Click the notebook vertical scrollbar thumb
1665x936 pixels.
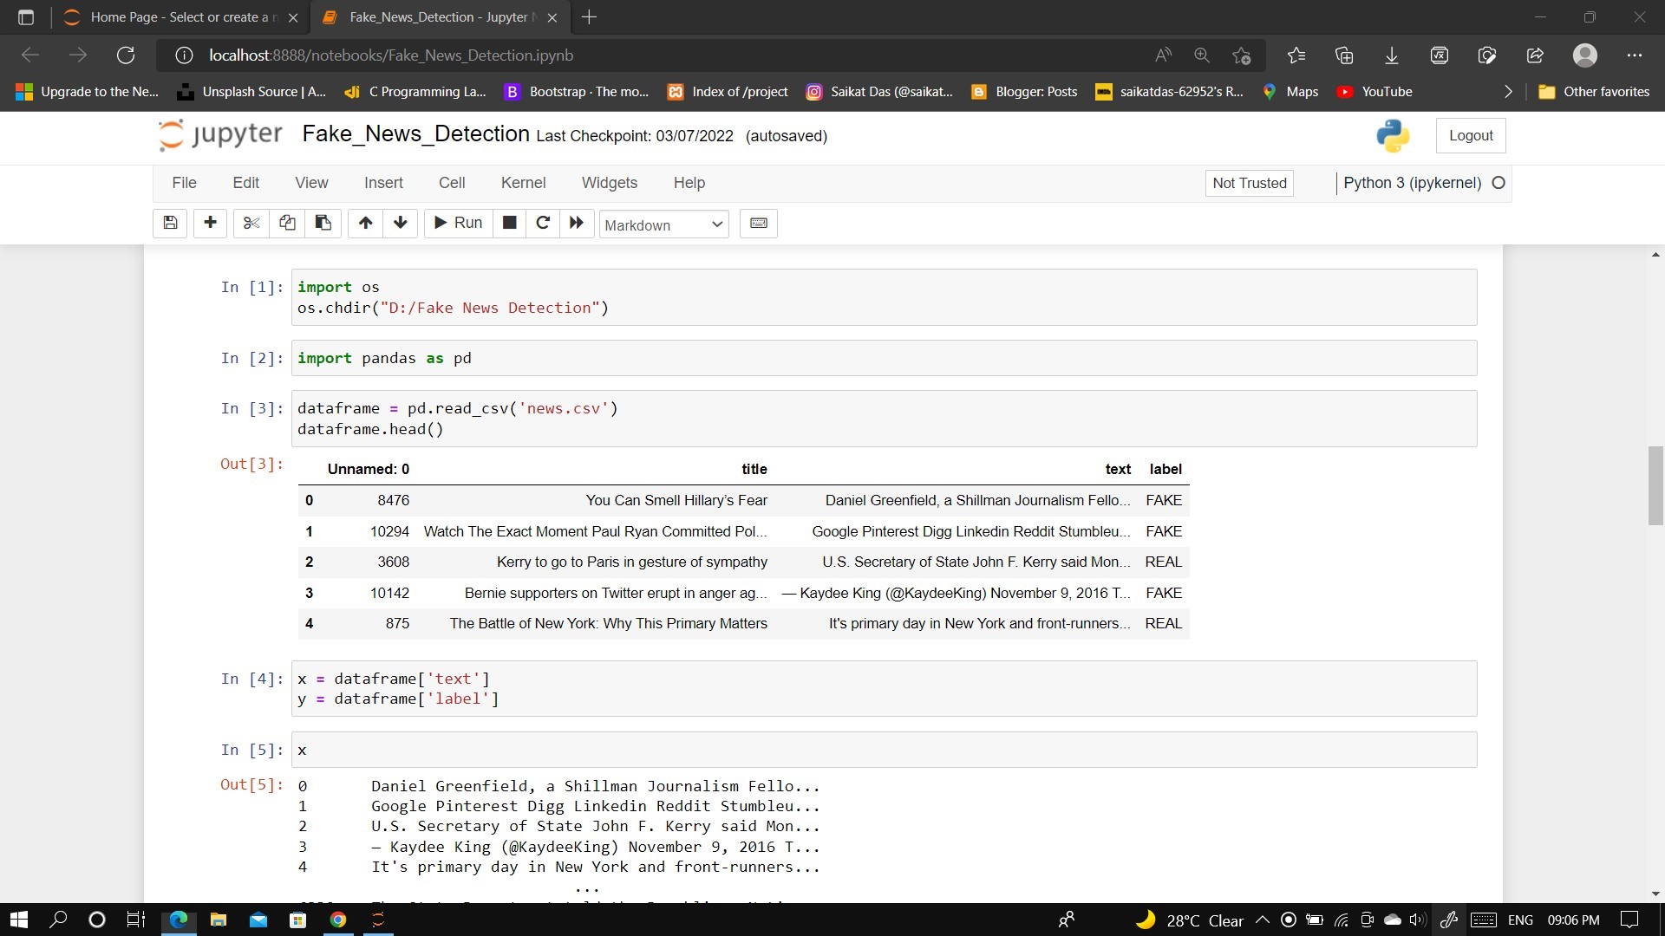(x=1655, y=485)
